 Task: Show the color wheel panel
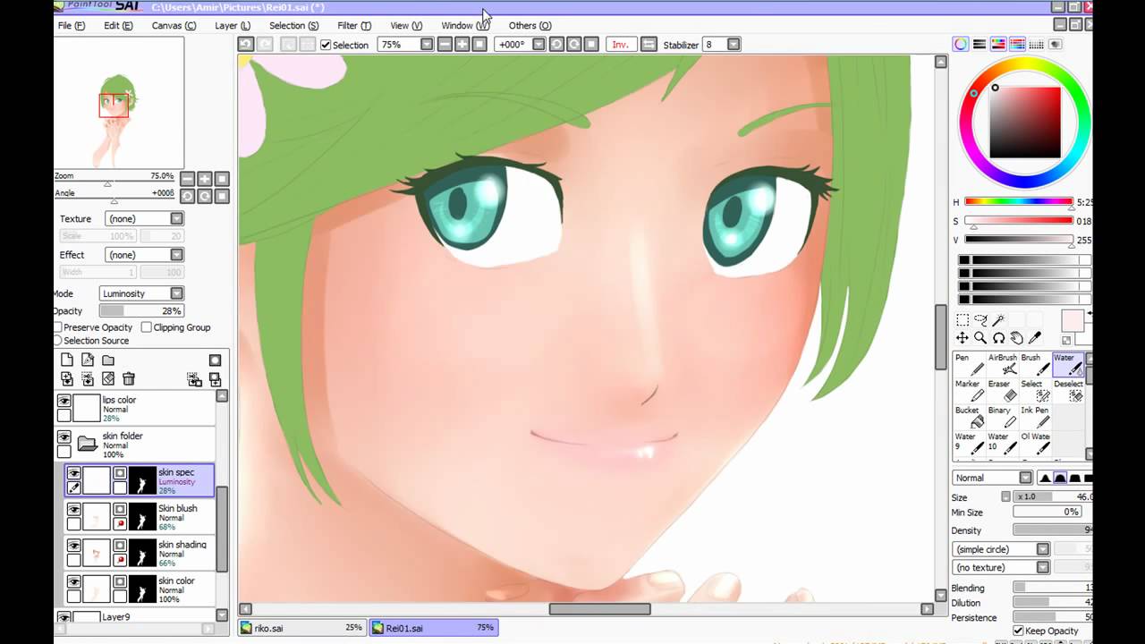coord(961,44)
